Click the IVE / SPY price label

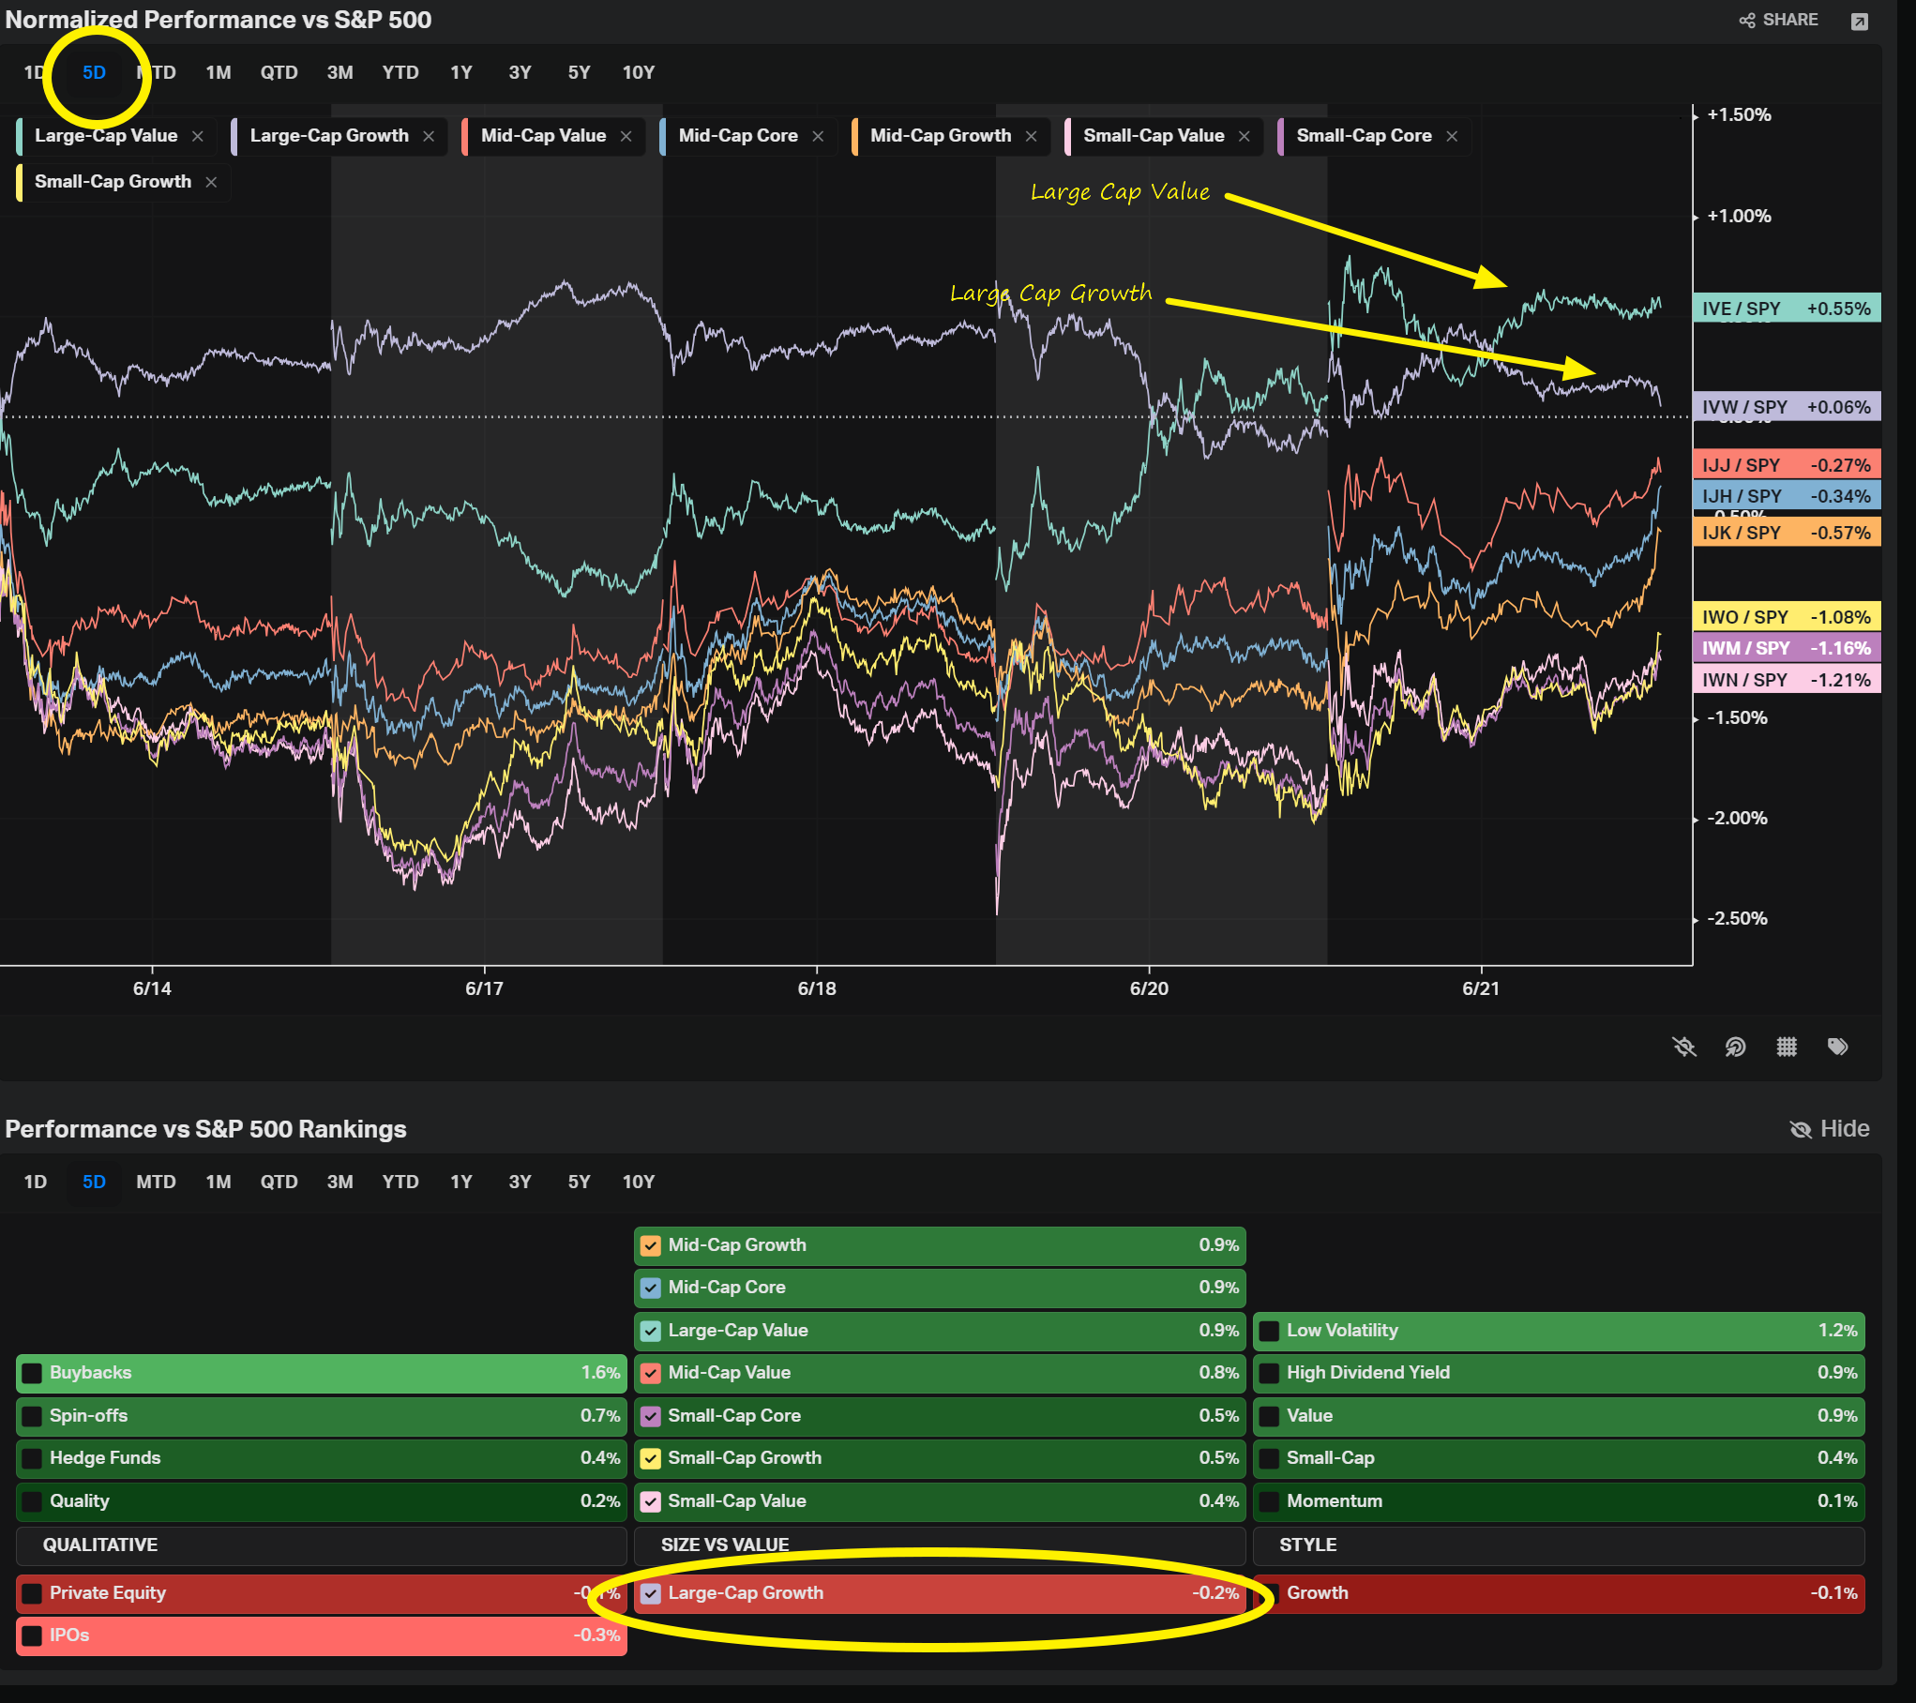[1787, 309]
